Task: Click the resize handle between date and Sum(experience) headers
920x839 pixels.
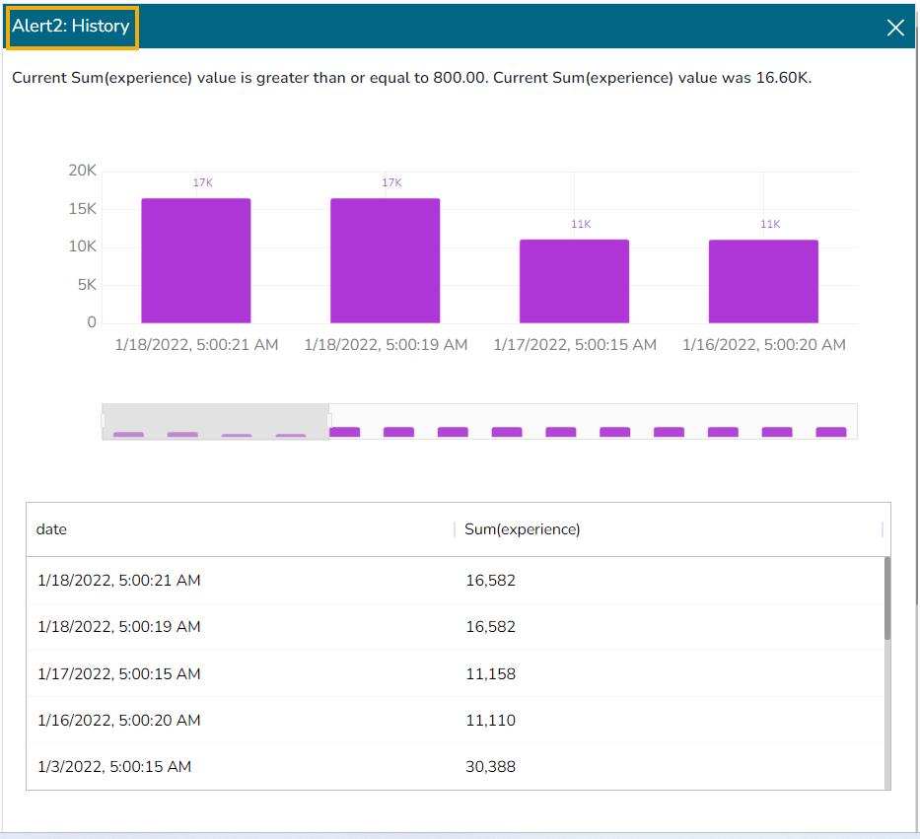Action: (x=455, y=529)
